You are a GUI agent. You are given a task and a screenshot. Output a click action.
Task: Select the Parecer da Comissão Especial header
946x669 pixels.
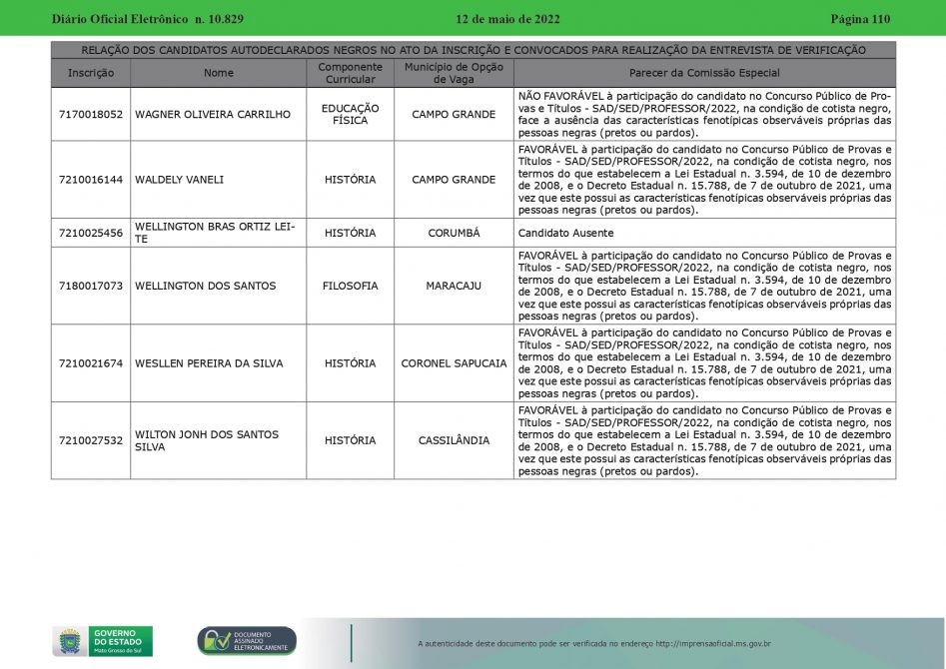[704, 73]
